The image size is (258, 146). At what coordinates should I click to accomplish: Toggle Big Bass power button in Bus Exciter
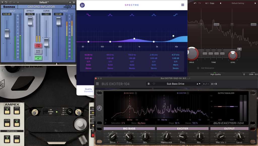[x=125, y=93]
